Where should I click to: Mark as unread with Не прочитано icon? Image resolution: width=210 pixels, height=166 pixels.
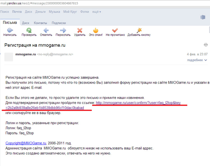pyautogui.click(x=115, y=30)
